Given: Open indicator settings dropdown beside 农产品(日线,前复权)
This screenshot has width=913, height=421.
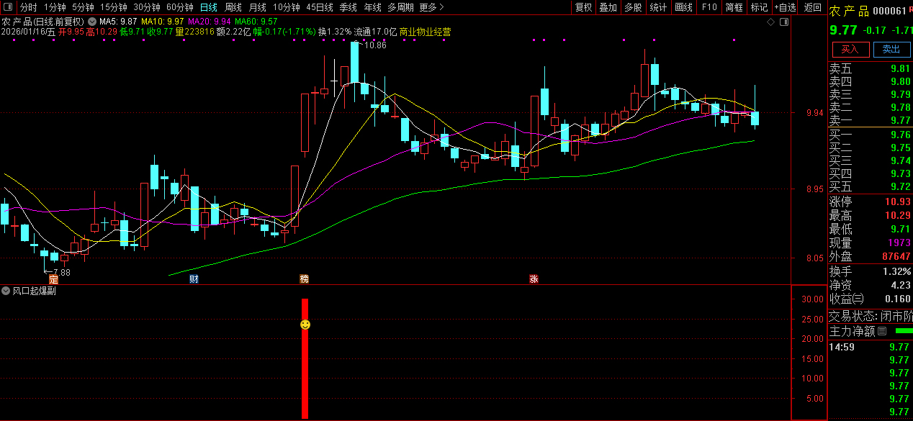Looking at the screenshot, I should (x=91, y=22).
